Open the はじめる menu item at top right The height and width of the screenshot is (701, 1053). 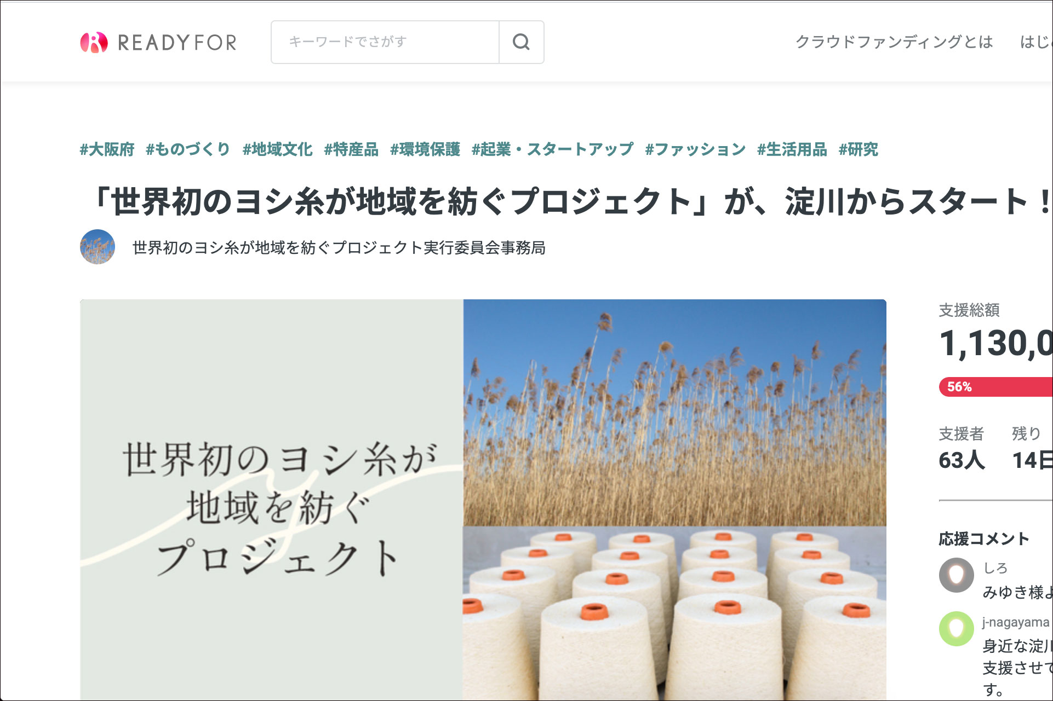[1035, 42]
